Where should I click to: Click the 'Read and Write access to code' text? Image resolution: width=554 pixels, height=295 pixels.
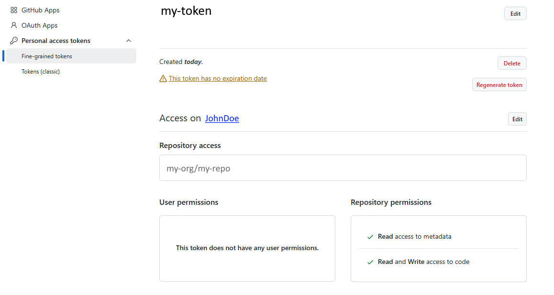click(423, 262)
